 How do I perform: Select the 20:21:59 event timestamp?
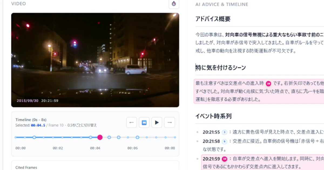point(211,159)
